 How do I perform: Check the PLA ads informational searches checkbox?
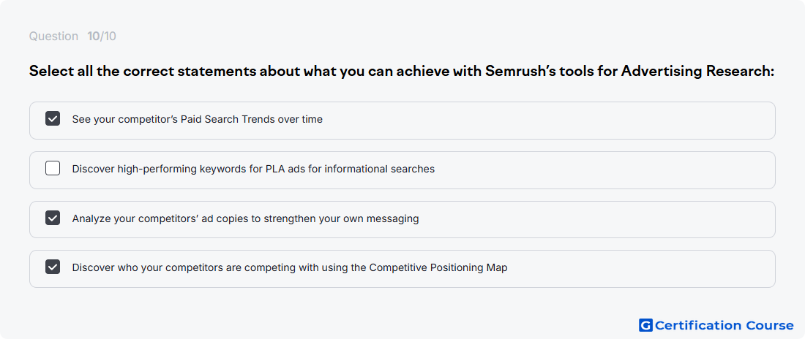[x=53, y=168]
